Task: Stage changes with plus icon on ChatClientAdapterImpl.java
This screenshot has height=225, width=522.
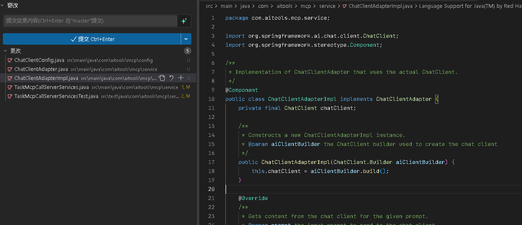Action: 181,78
